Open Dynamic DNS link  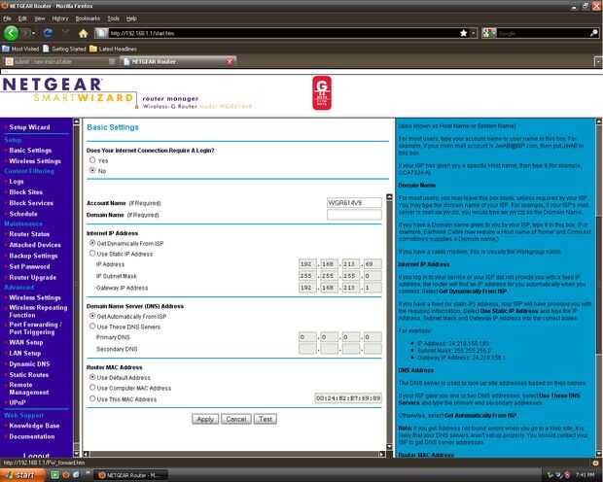click(29, 364)
